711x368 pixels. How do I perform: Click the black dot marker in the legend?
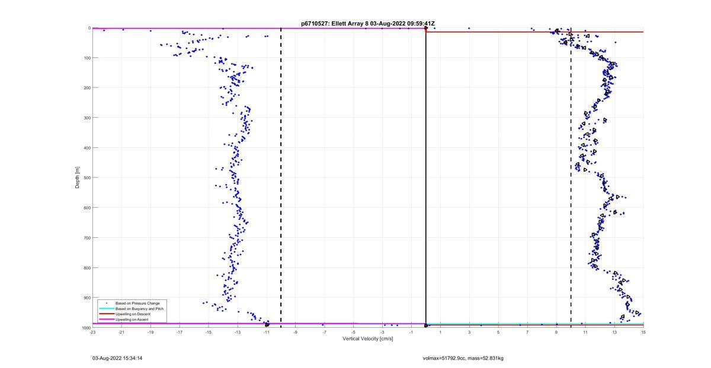click(x=107, y=304)
